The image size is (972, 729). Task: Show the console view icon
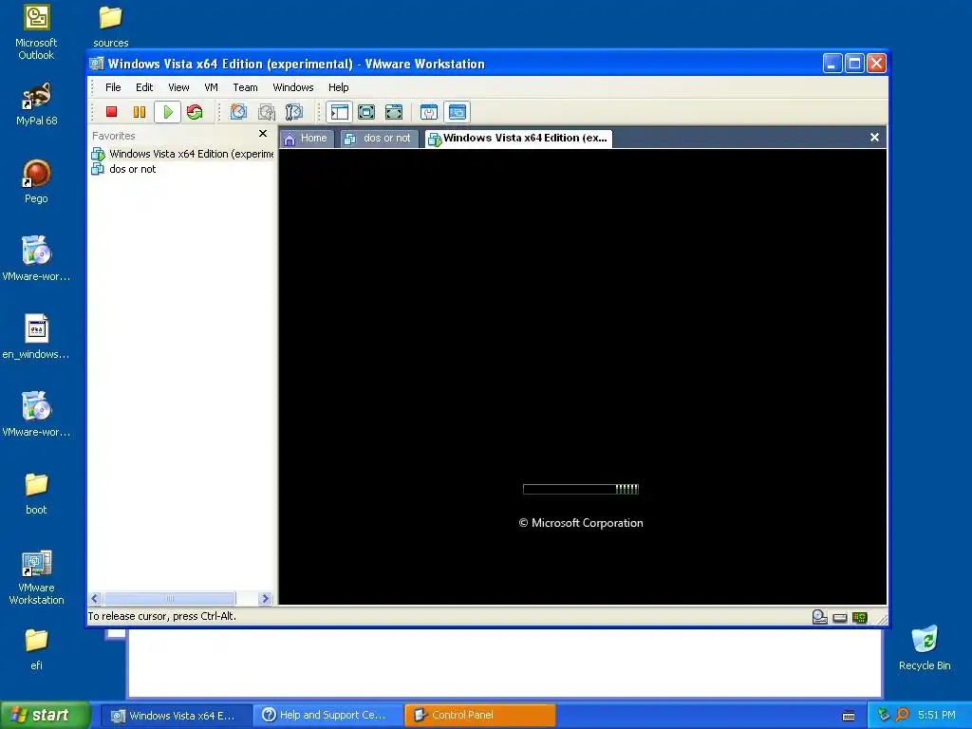(x=457, y=112)
